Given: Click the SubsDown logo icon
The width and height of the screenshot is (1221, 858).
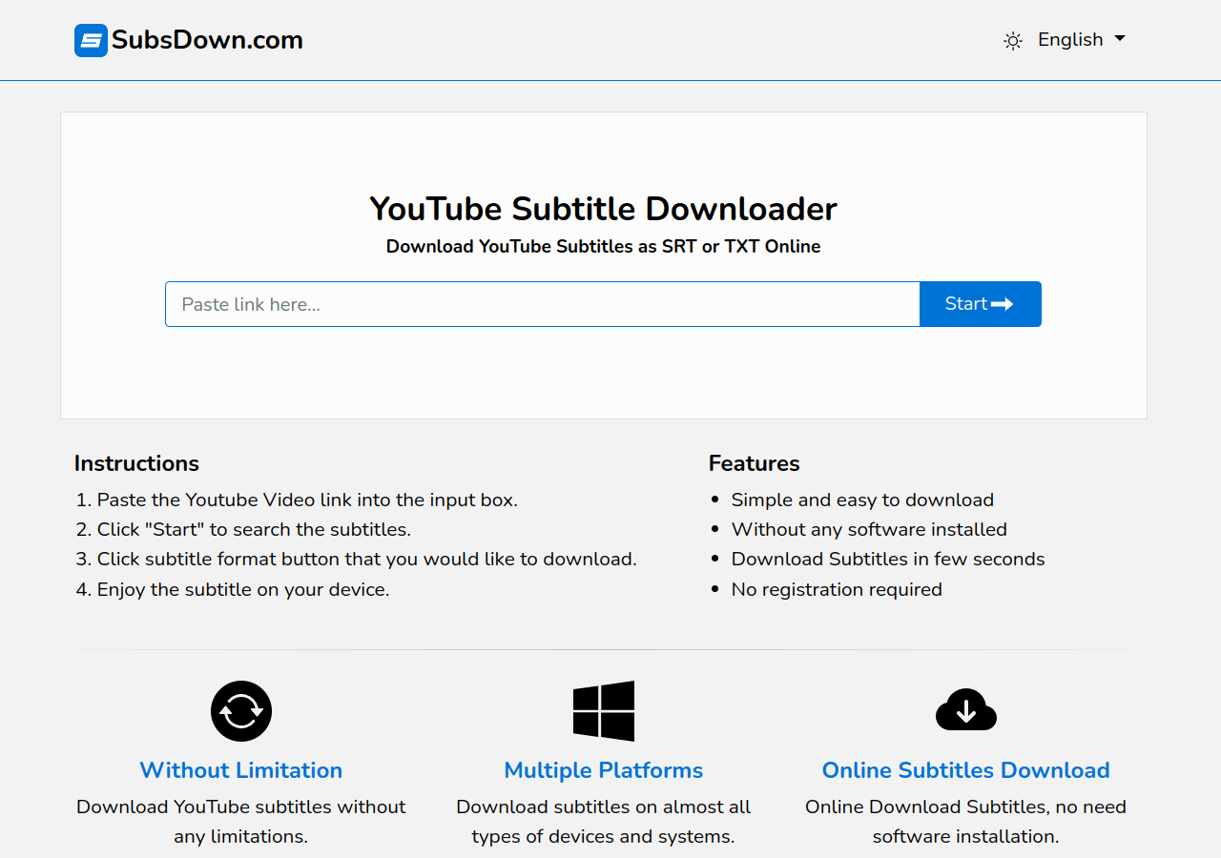Looking at the screenshot, I should [91, 40].
